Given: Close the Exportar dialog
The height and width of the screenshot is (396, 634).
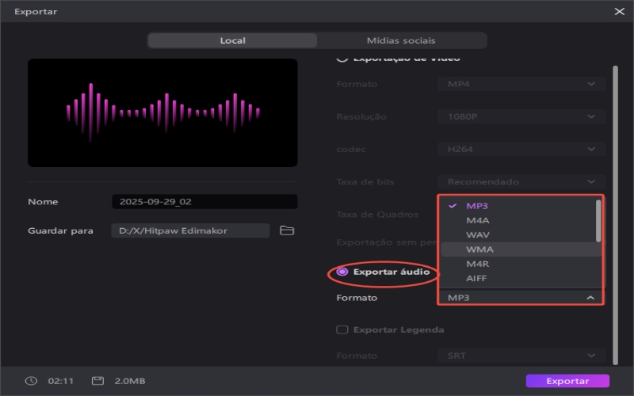Looking at the screenshot, I should point(619,11).
